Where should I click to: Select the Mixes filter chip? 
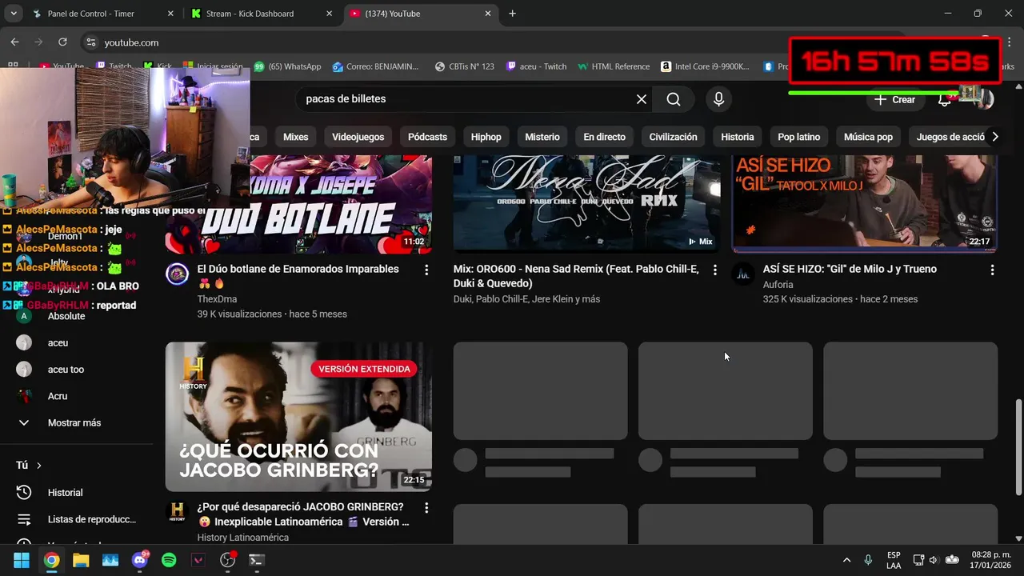point(295,137)
